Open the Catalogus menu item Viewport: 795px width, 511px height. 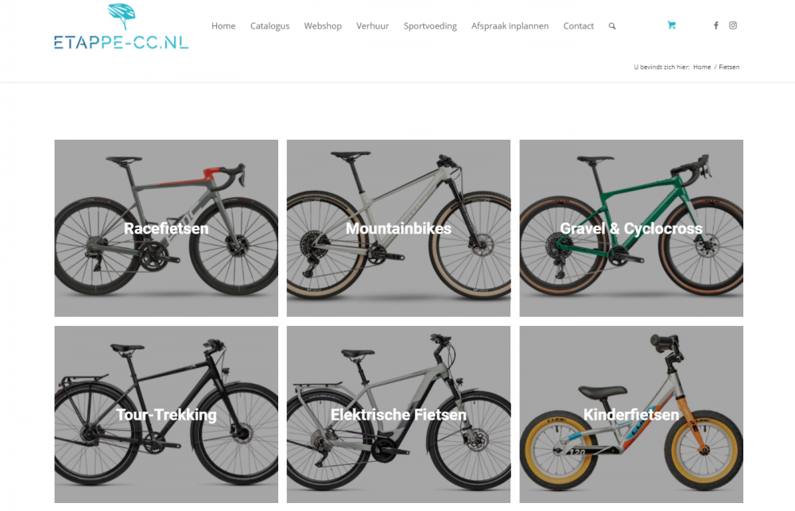270,26
